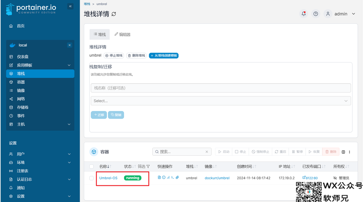
Task: Expand the 应用模板 submenu chevron
Action: [69, 65]
